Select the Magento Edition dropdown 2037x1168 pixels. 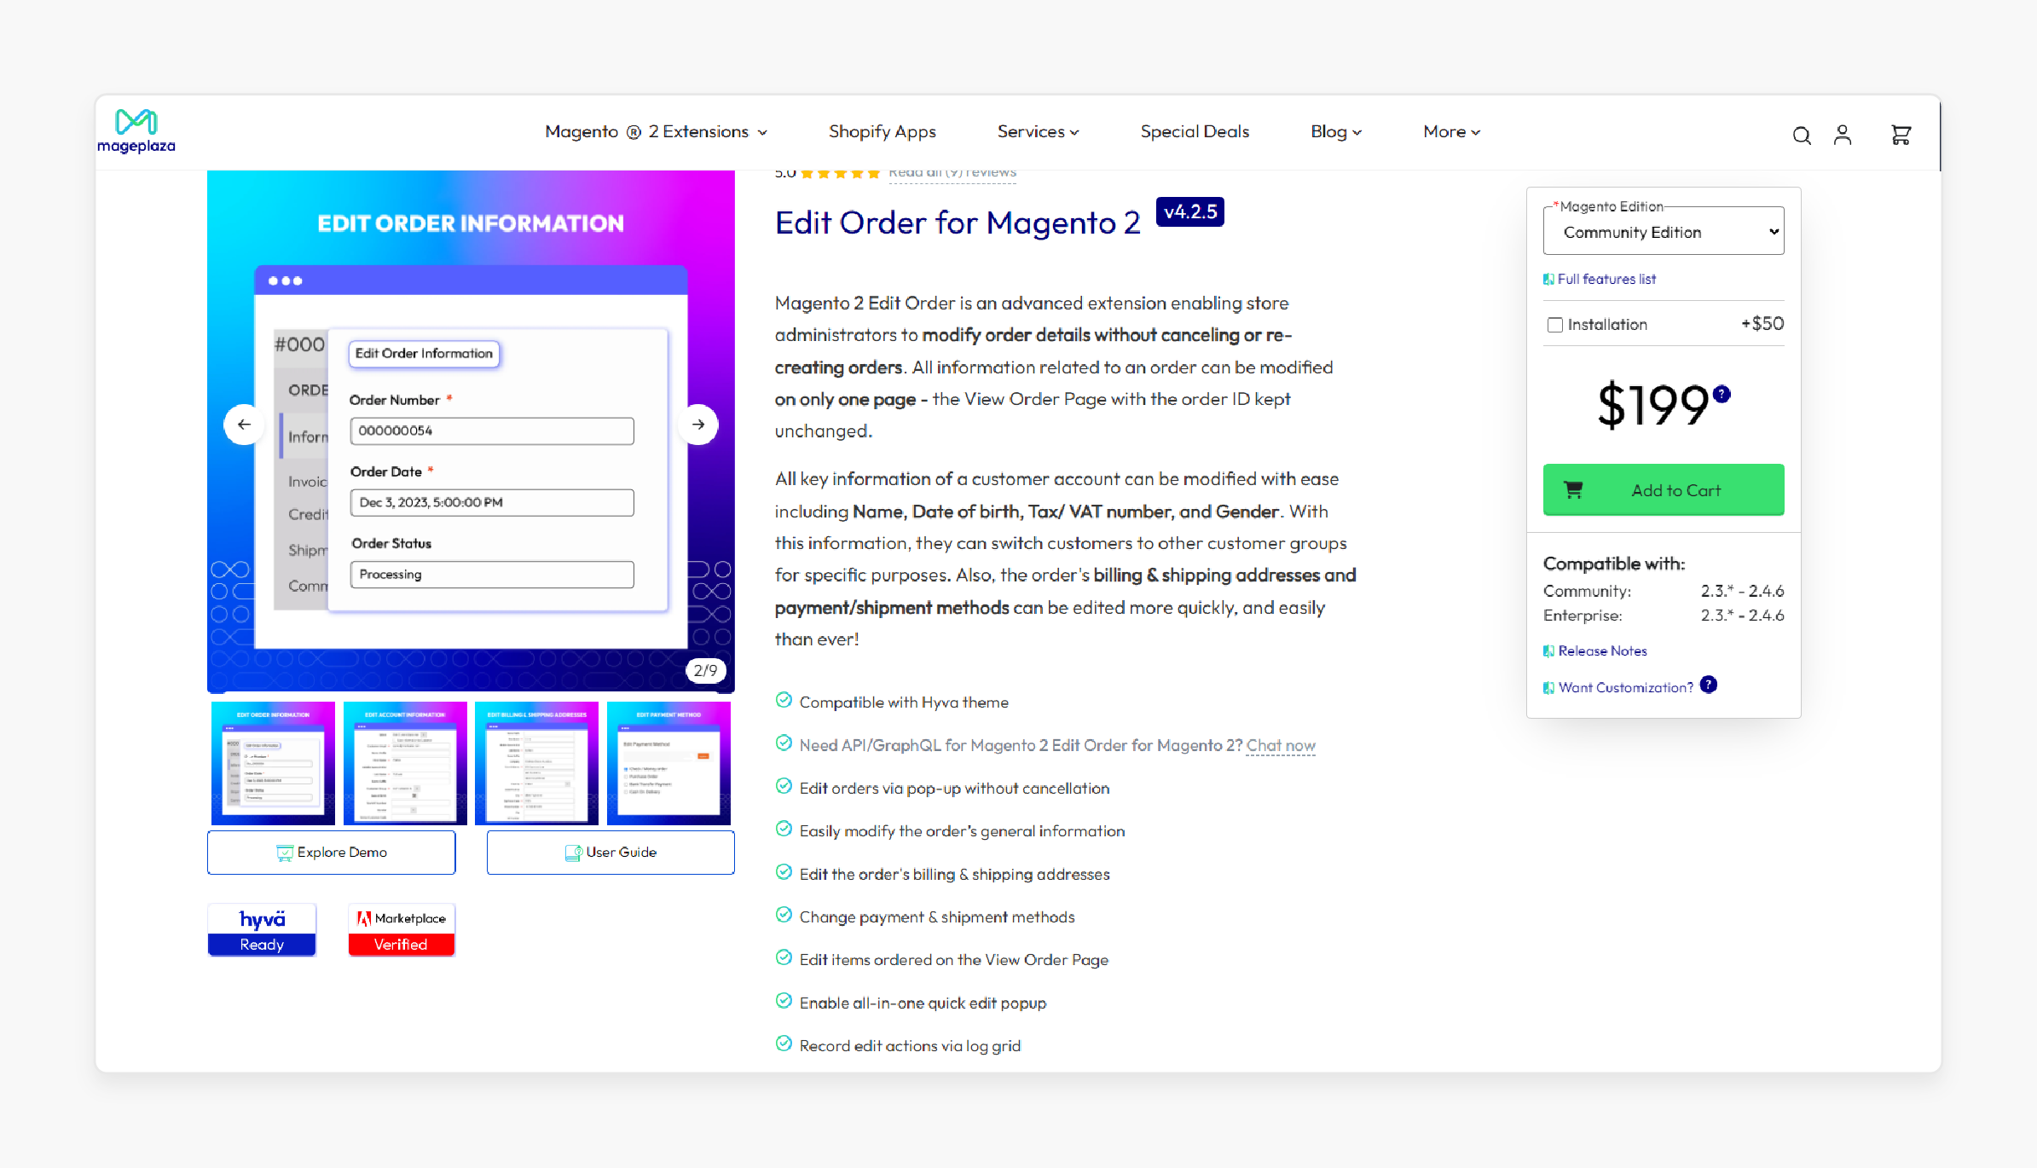click(x=1664, y=232)
